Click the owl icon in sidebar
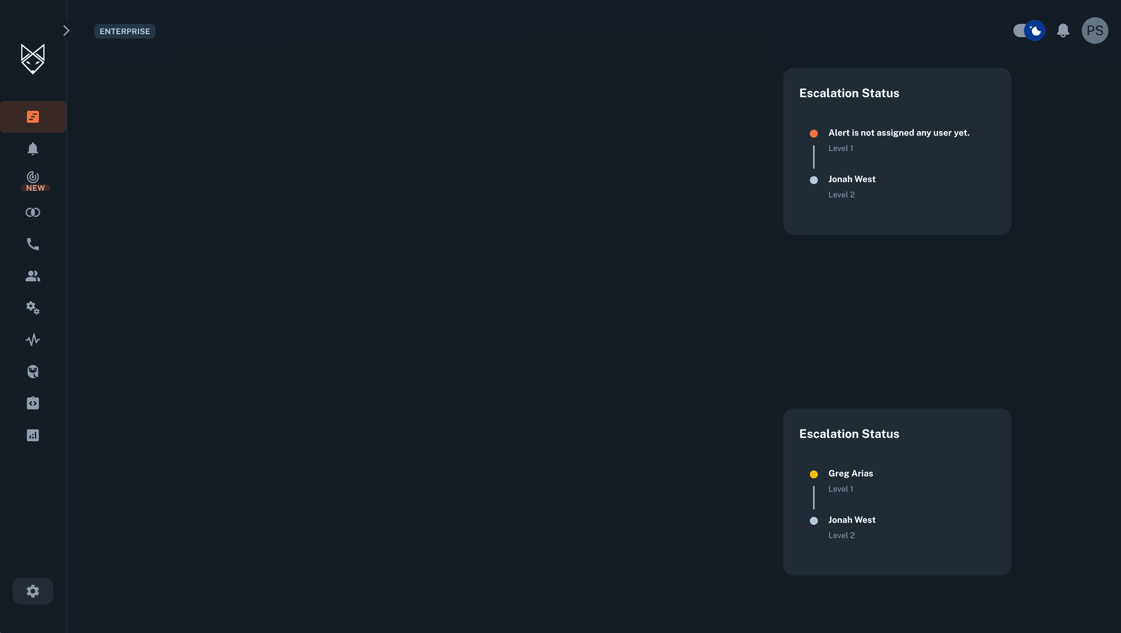Image resolution: width=1121 pixels, height=633 pixels. point(33,371)
